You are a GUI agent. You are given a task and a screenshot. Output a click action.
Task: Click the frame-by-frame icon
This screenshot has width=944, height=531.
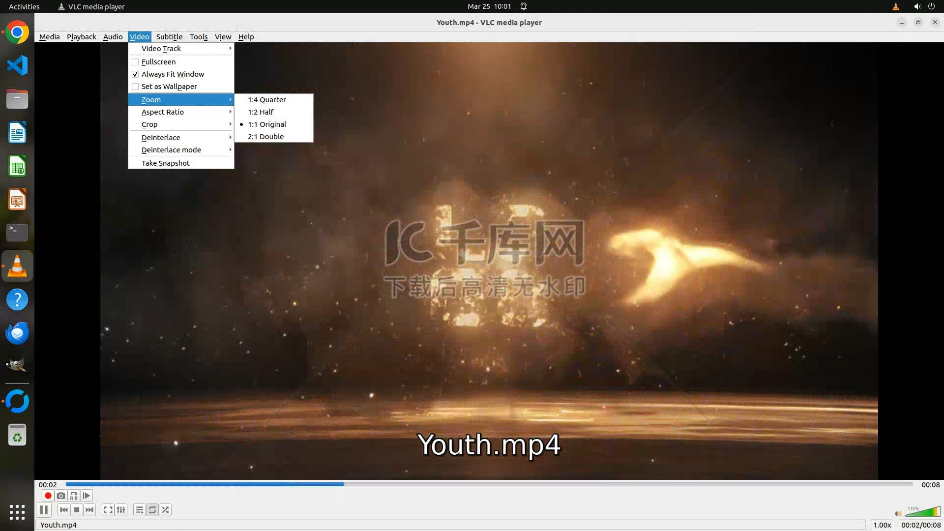pos(87,496)
